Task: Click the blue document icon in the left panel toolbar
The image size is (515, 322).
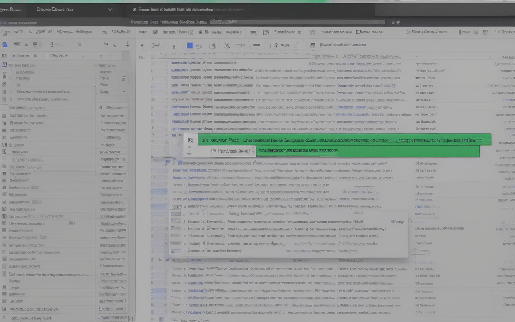Action: click(x=5, y=45)
